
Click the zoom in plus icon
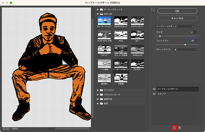tap(7, 129)
